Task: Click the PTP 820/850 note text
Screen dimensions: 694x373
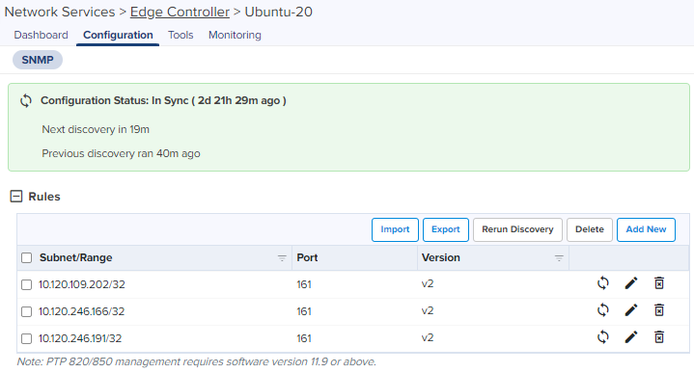Action: click(x=197, y=362)
